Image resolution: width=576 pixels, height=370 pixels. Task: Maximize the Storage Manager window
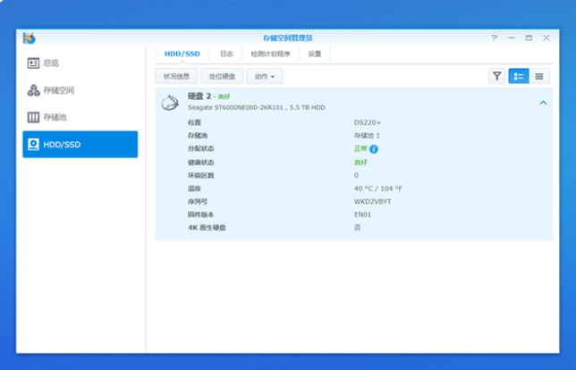(x=529, y=38)
